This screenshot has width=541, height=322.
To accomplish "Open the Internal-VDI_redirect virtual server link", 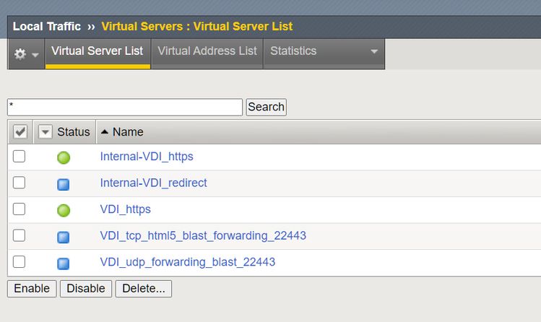I will (153, 183).
